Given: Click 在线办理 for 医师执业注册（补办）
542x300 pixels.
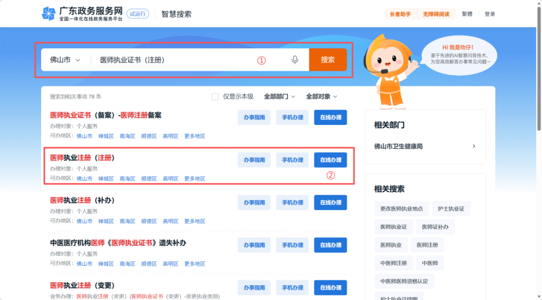Looking at the screenshot, I should (x=330, y=203).
